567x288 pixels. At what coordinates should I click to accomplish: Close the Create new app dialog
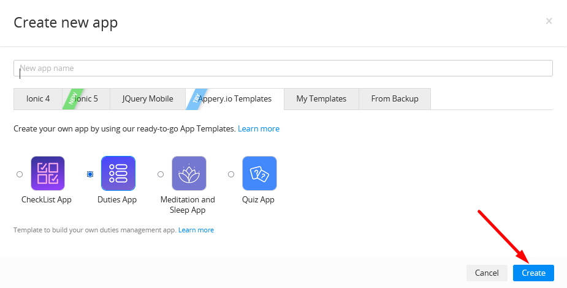pyautogui.click(x=549, y=21)
